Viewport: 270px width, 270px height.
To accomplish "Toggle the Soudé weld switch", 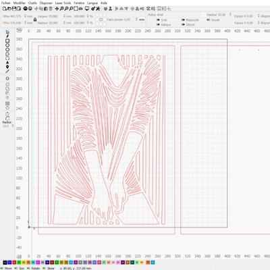I will point(209,20).
